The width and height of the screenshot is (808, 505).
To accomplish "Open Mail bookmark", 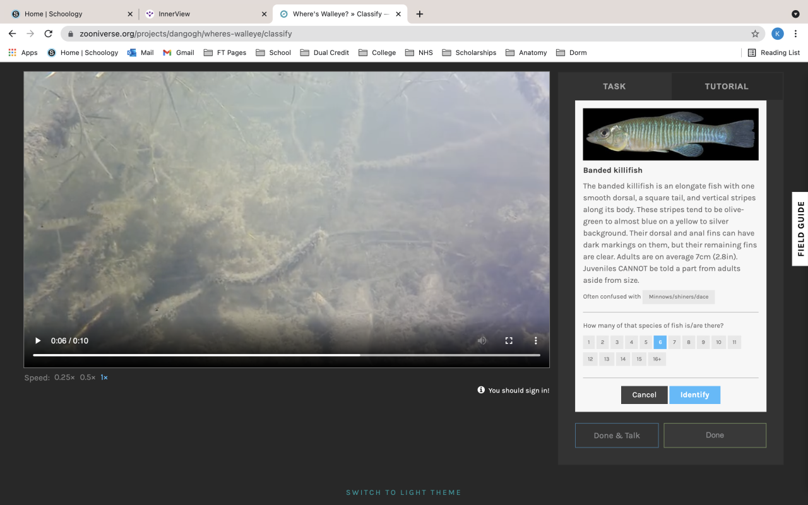I will pyautogui.click(x=140, y=53).
